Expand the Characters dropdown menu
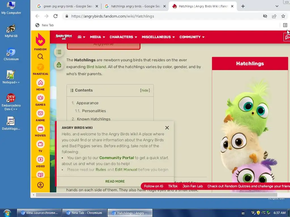This screenshot has height=217, width=290. 123,37
